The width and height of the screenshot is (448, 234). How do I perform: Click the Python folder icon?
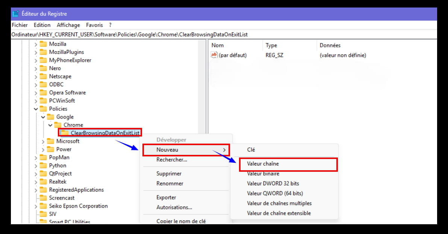(x=44, y=166)
